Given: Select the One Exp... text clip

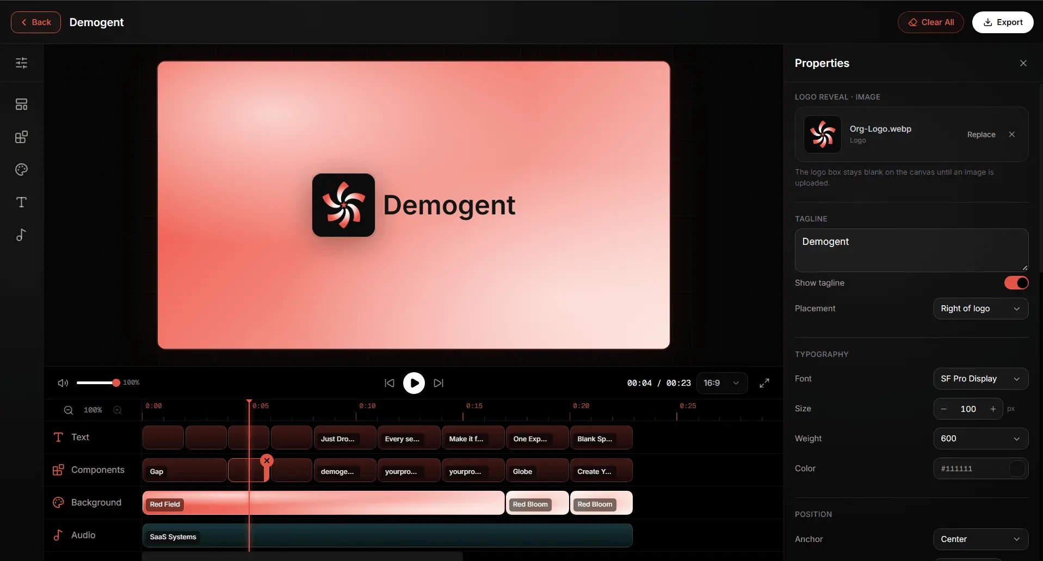Looking at the screenshot, I should coord(538,437).
